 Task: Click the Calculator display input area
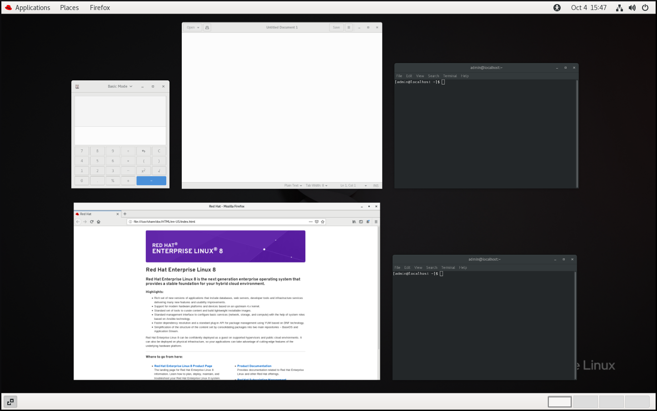tap(120, 136)
